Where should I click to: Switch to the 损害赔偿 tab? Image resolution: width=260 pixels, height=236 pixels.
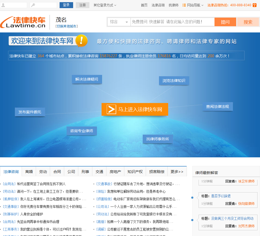(x=157, y=172)
